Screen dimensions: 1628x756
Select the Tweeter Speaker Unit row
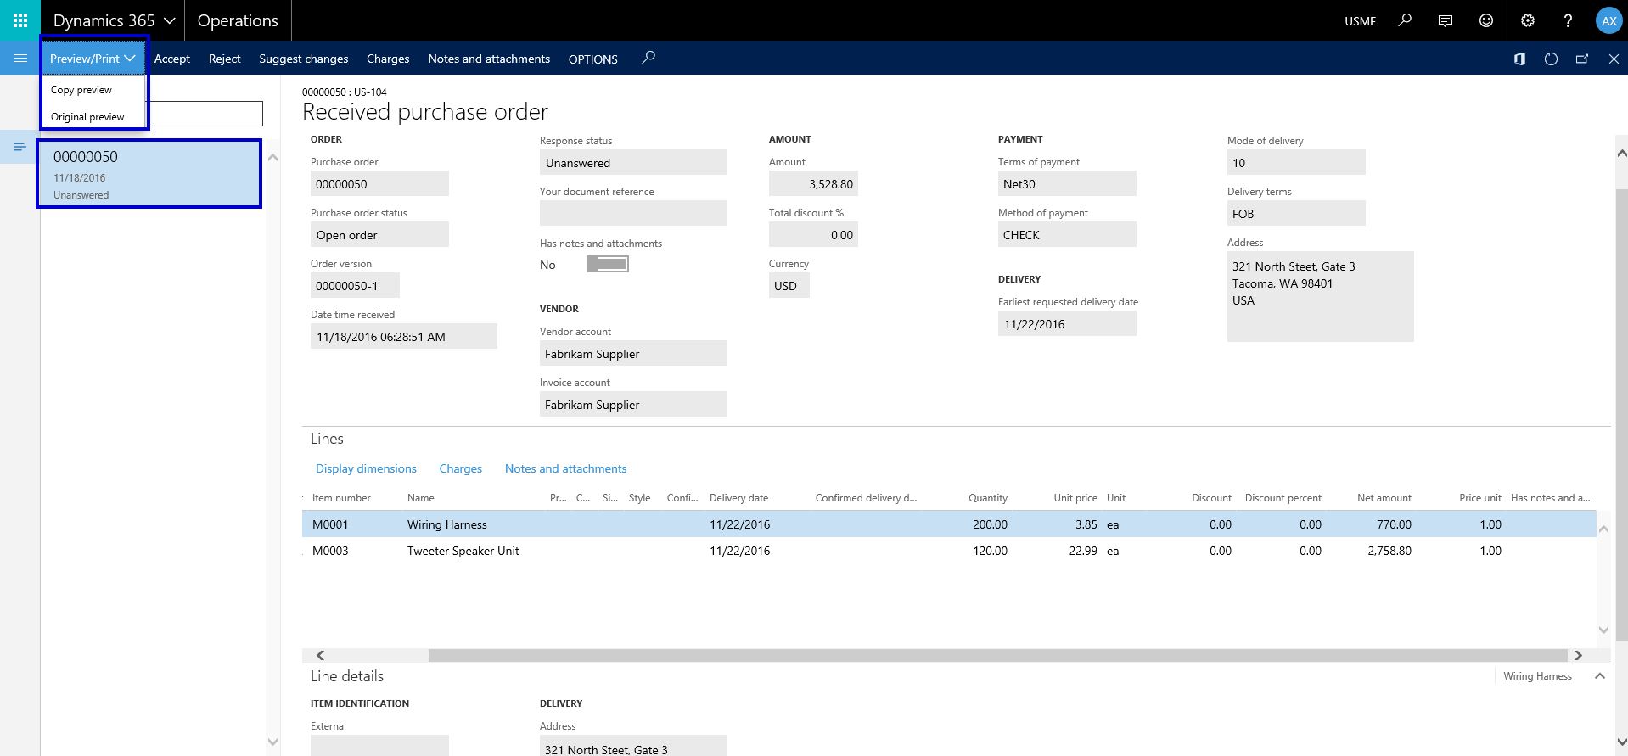(x=463, y=551)
